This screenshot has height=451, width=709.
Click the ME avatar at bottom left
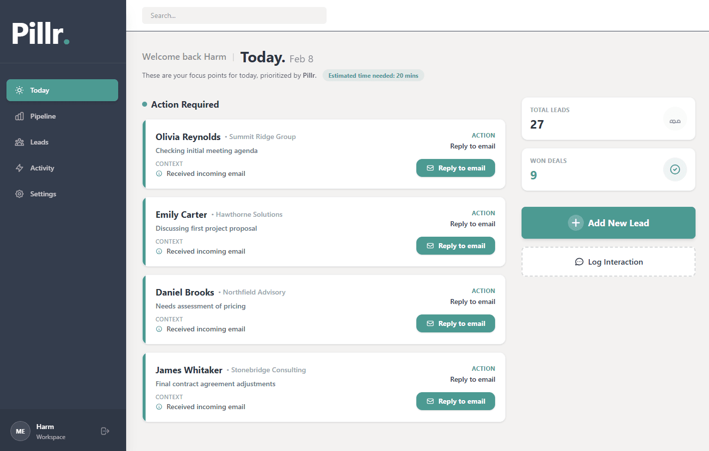pos(20,431)
